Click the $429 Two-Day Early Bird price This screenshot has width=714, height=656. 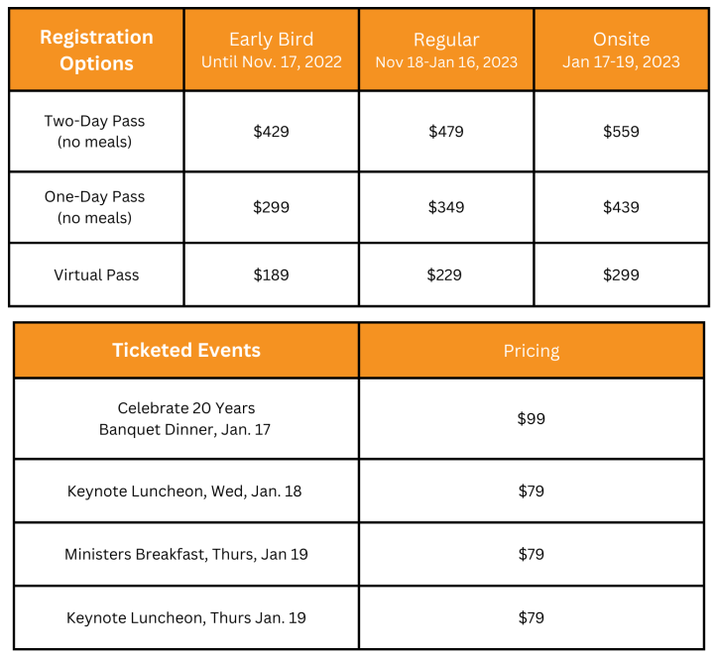271,131
